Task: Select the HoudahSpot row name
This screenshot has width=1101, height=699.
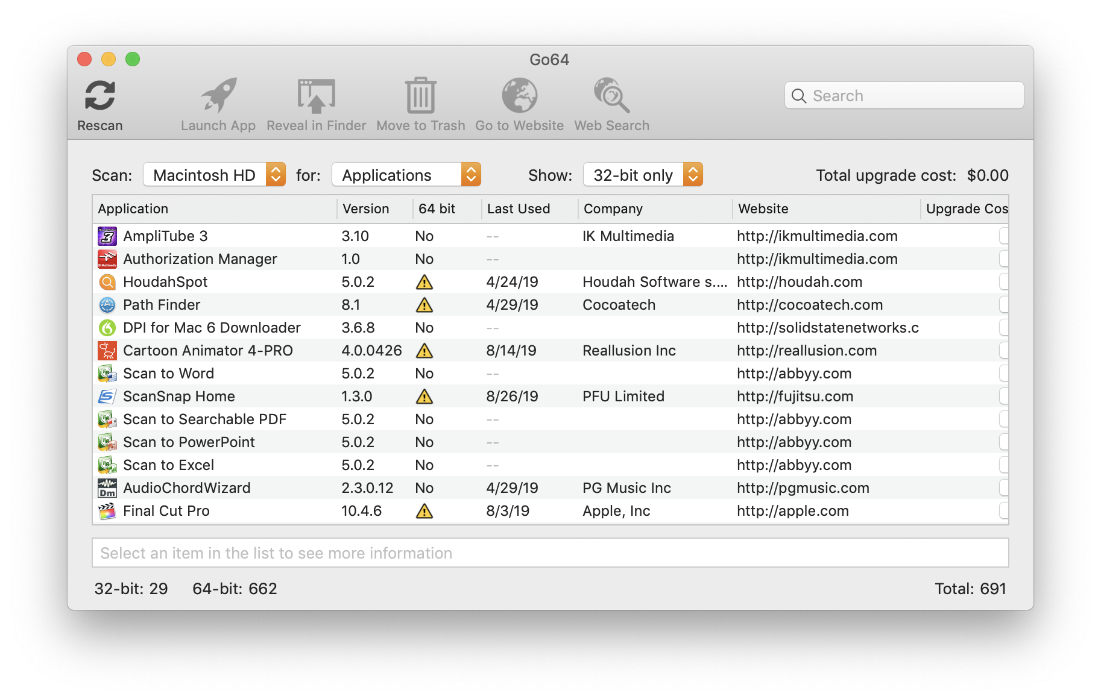Action: [165, 282]
